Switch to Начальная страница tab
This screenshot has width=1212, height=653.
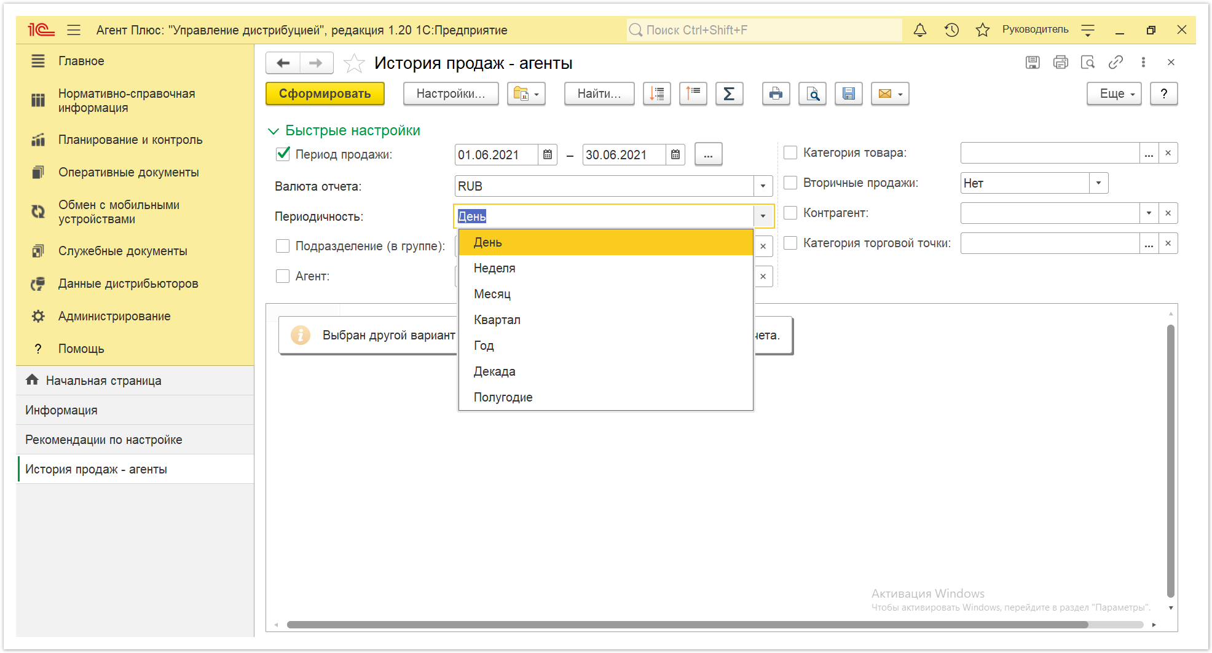pyautogui.click(x=135, y=381)
